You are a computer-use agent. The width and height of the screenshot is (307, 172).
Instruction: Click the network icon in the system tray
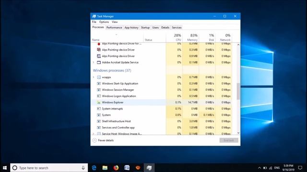(x=271, y=168)
